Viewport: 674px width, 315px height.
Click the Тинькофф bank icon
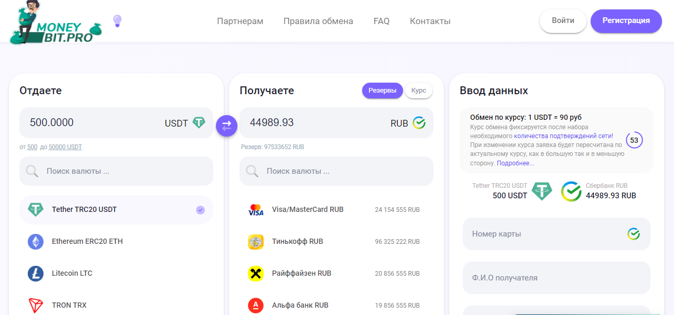(x=256, y=242)
